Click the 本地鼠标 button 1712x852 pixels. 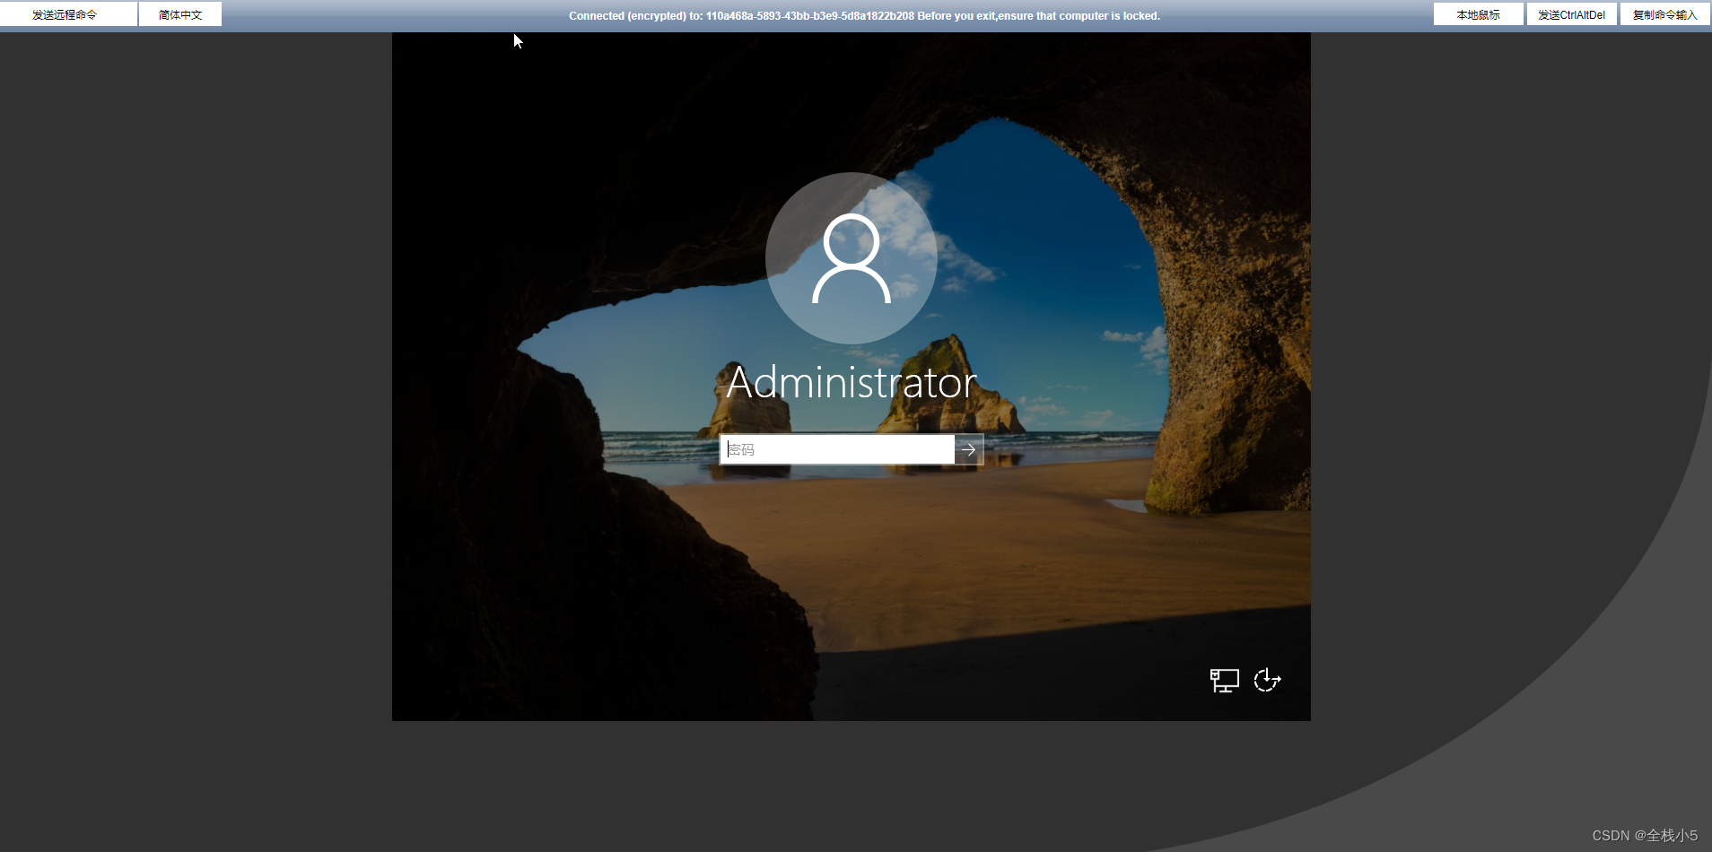point(1478,14)
